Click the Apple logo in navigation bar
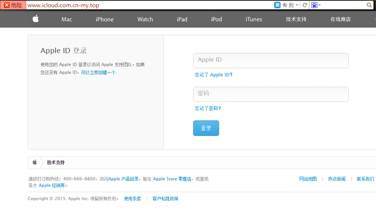This screenshot has width=376, height=214. pyautogui.click(x=36, y=19)
